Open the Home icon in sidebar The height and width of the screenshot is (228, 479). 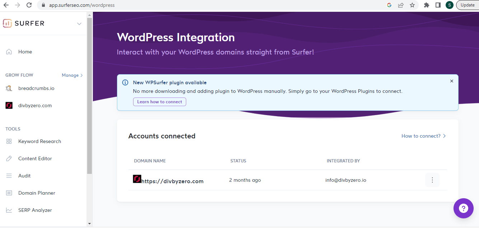pyautogui.click(x=9, y=52)
